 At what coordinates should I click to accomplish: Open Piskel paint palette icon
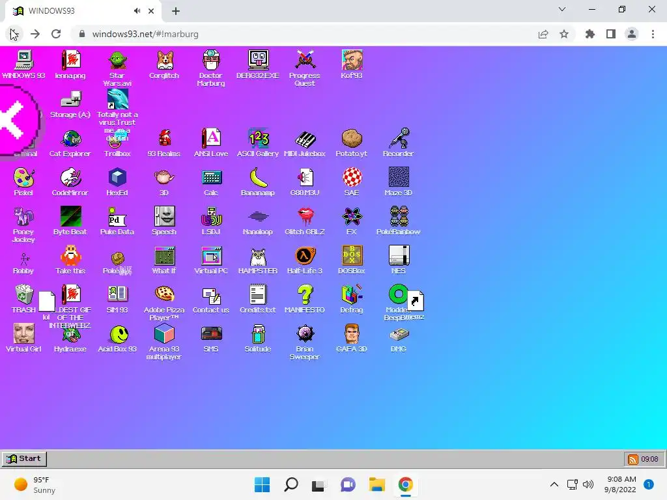click(x=24, y=178)
